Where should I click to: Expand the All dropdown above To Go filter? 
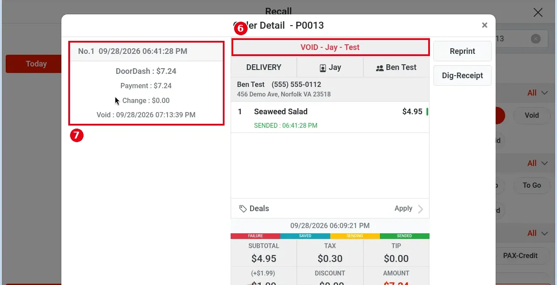tap(537, 163)
